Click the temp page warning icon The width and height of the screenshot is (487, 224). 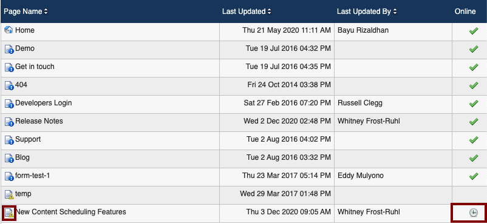(x=9, y=194)
